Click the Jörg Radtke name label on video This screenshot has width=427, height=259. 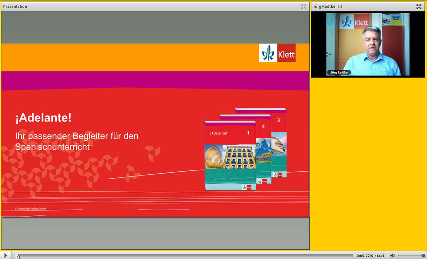(x=339, y=72)
